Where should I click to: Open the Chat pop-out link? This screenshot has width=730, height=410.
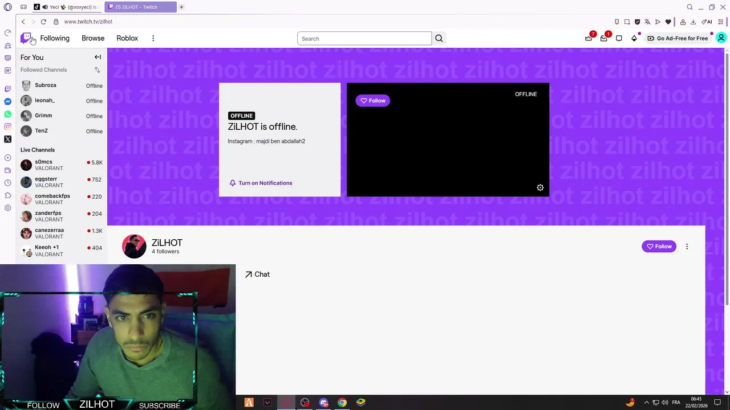point(257,274)
